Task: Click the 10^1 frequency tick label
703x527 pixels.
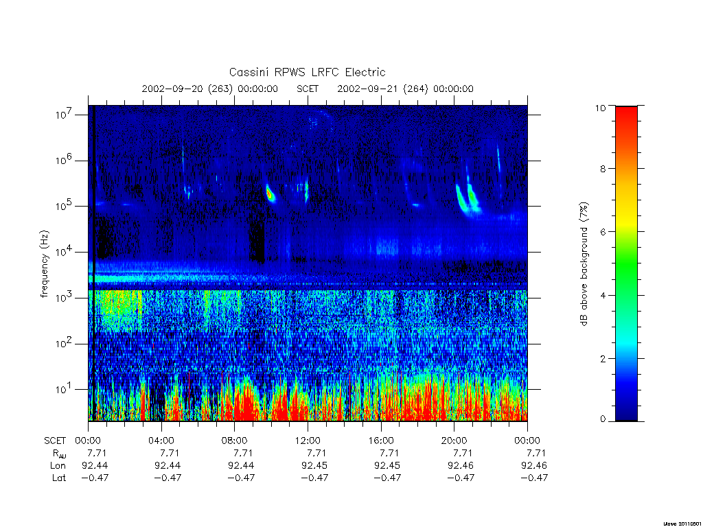Action: [x=65, y=390]
